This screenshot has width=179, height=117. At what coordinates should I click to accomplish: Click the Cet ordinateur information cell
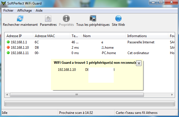pos(138,53)
